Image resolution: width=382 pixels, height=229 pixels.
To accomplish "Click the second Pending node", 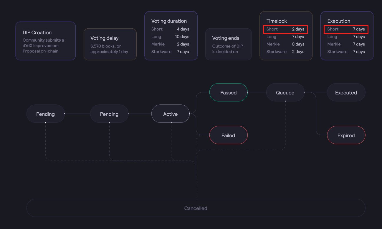I will pos(109,114).
